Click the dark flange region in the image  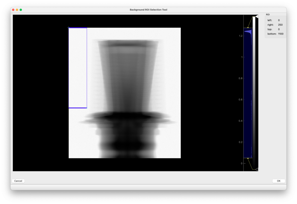(x=126, y=117)
